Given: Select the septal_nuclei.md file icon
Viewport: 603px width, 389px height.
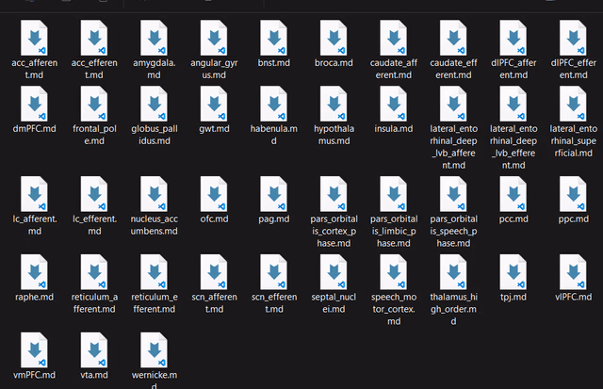Looking at the screenshot, I should (334, 272).
